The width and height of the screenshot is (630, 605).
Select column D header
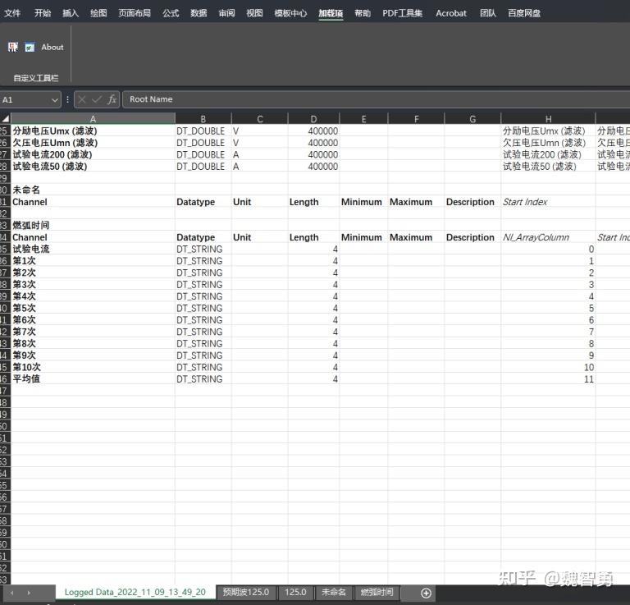click(314, 118)
